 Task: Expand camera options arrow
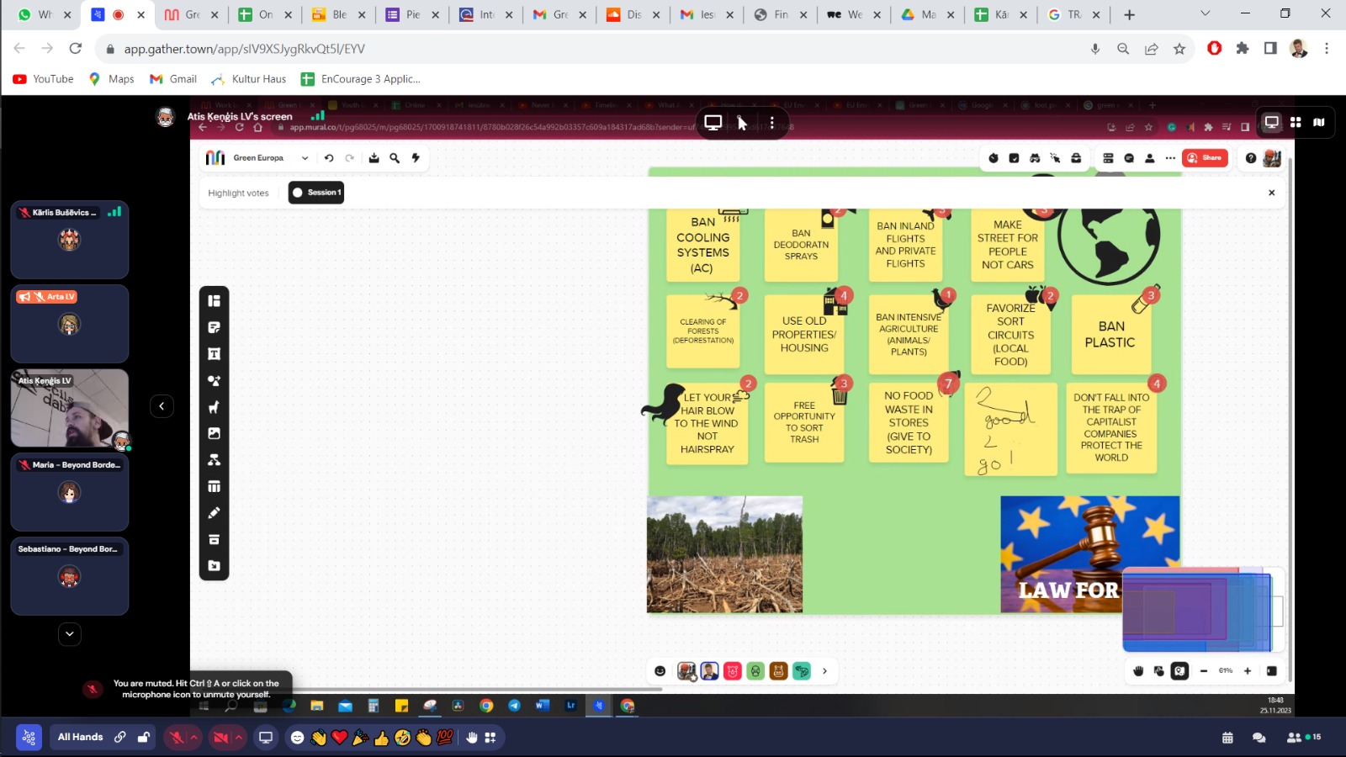[x=239, y=737]
